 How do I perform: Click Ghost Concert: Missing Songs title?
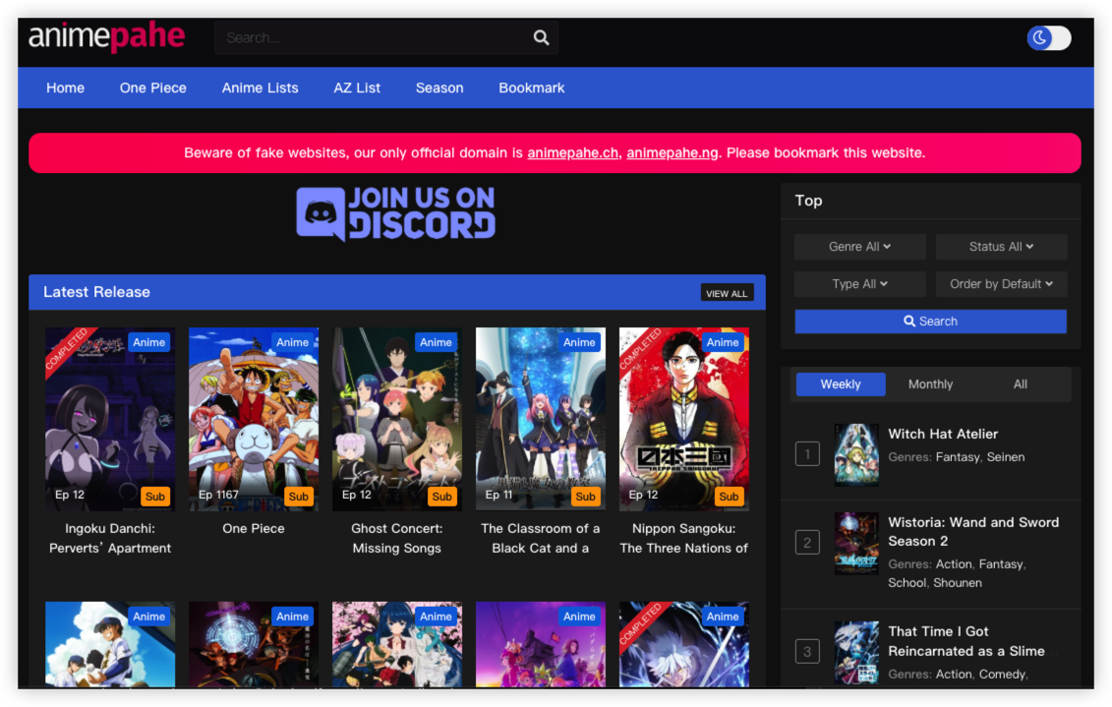coord(397,538)
